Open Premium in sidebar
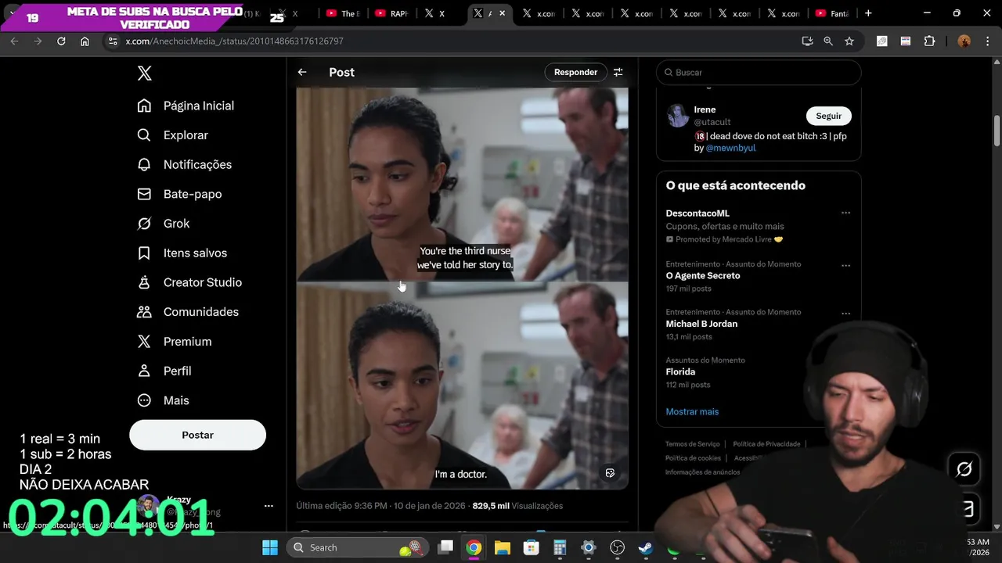 pyautogui.click(x=174, y=342)
